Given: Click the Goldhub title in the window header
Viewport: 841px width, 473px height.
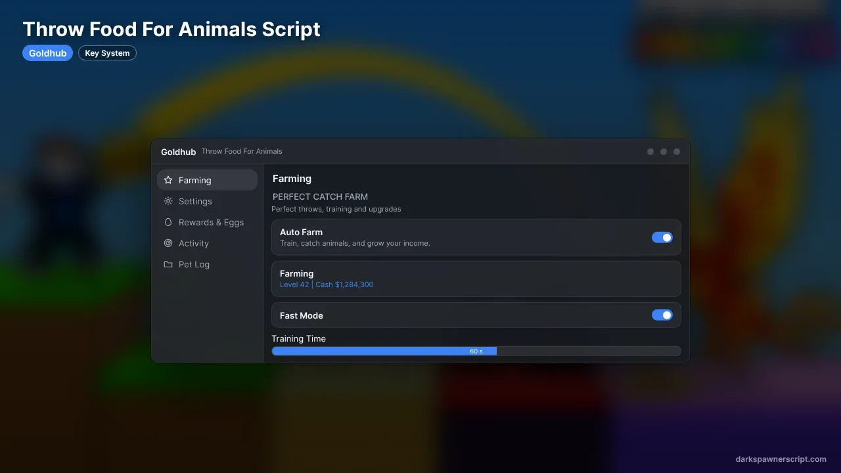Looking at the screenshot, I should [179, 152].
